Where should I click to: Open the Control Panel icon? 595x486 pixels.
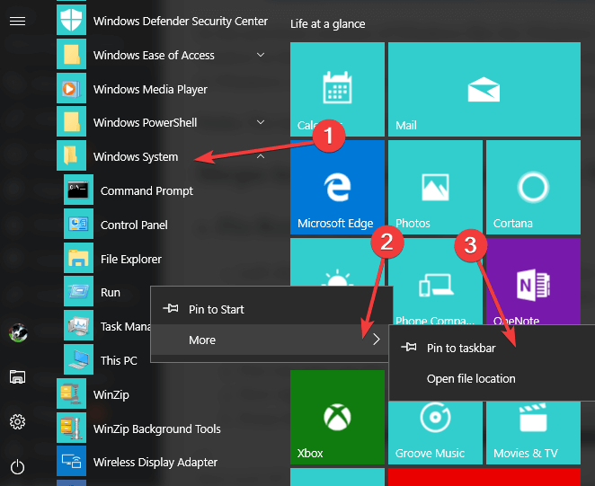[78, 225]
